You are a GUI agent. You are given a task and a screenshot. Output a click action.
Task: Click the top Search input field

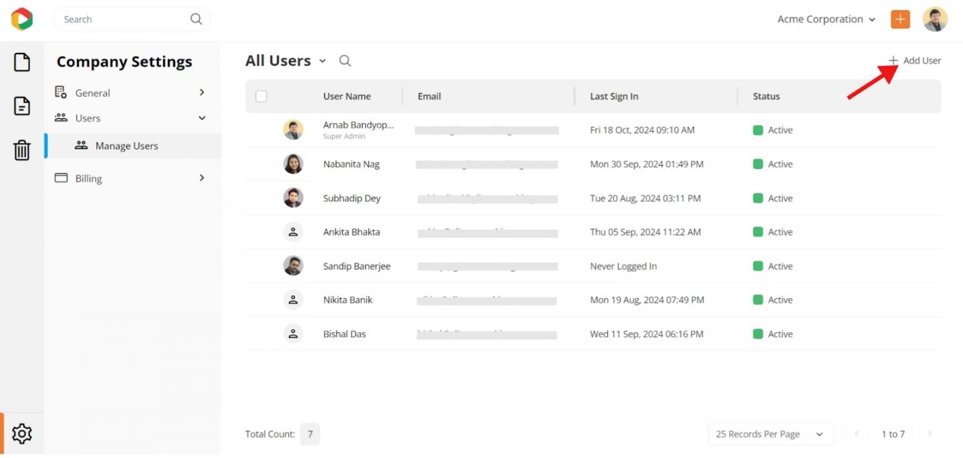click(120, 19)
